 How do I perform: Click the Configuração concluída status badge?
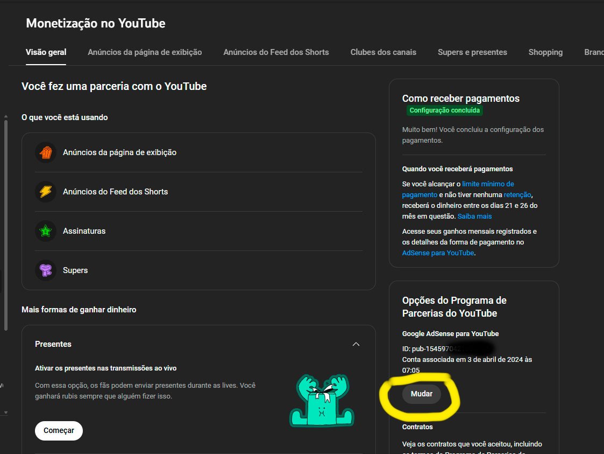(444, 110)
